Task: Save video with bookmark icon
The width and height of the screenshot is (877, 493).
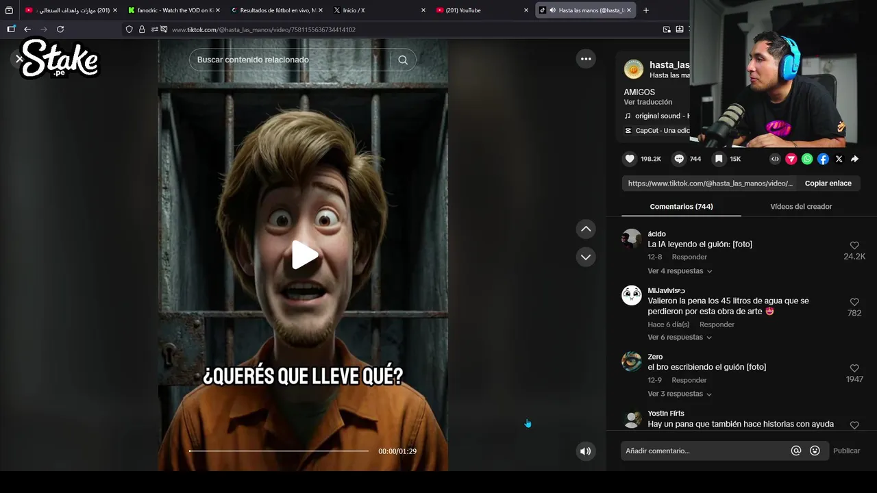Action: tap(719, 159)
